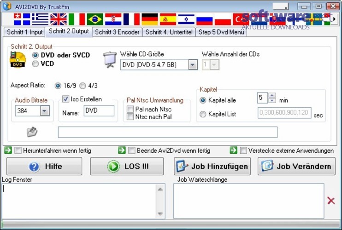
Task: Select the Turkish flag language
Action: pos(241,19)
